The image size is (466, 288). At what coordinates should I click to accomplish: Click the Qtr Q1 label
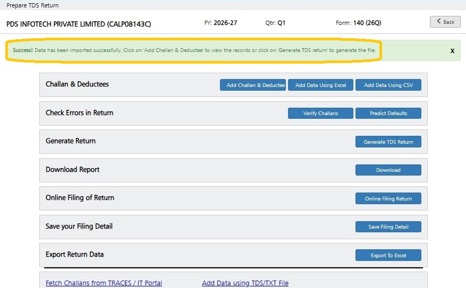pyautogui.click(x=275, y=23)
